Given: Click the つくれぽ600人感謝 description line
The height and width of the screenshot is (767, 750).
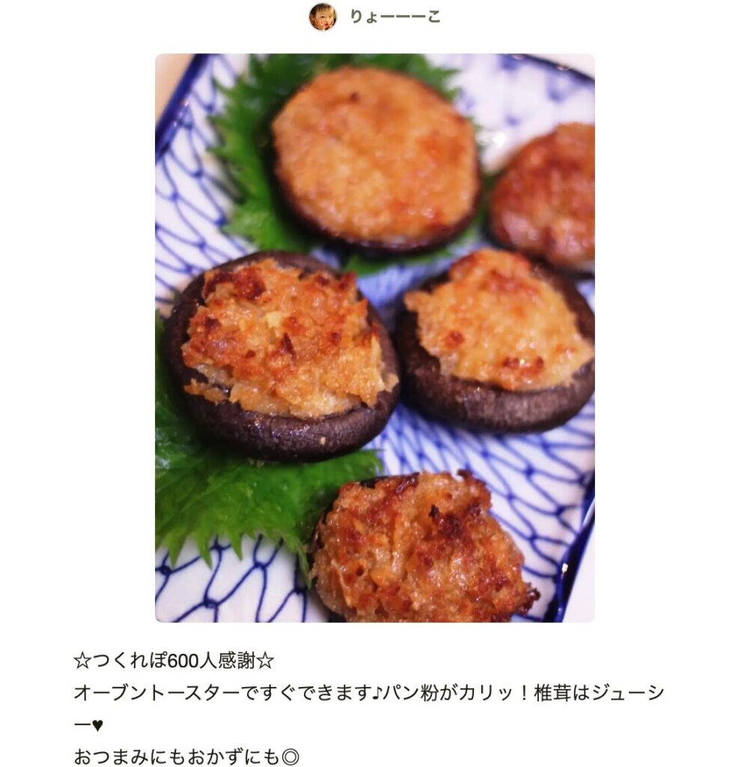Looking at the screenshot, I should 174,661.
